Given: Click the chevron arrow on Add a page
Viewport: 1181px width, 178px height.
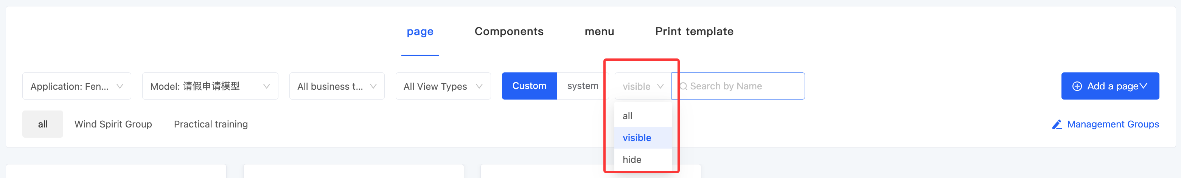Looking at the screenshot, I should (x=1143, y=86).
